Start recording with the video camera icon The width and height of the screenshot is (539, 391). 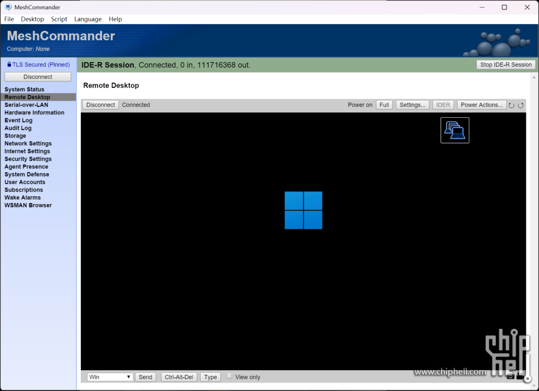pos(520,376)
